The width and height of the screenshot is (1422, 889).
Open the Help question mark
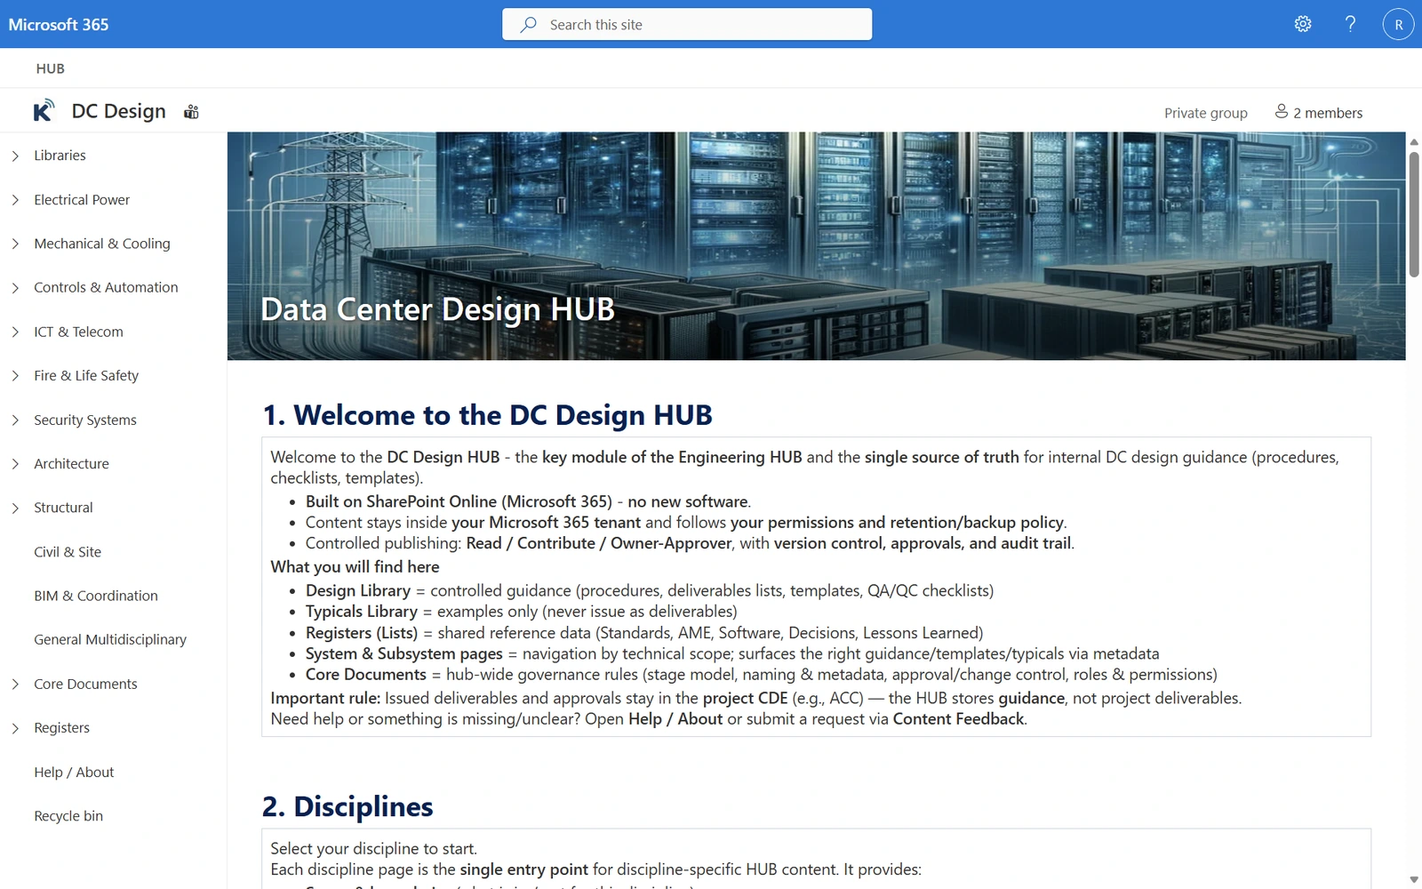[1350, 24]
